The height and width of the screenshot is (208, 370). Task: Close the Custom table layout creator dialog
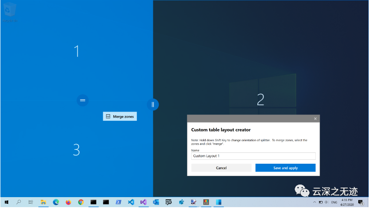pos(315,119)
